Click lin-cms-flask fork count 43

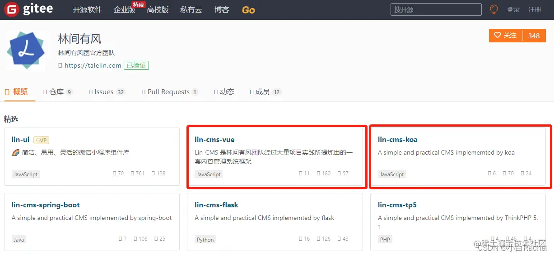click(343, 238)
